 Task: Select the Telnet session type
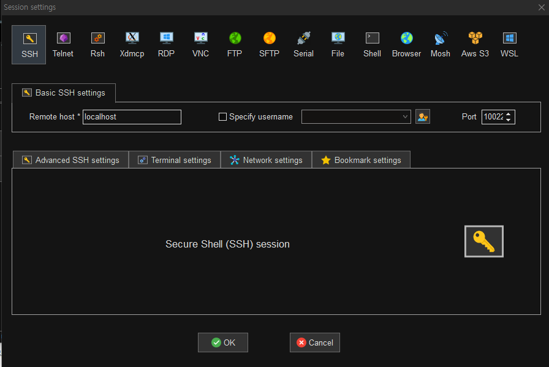(x=63, y=45)
